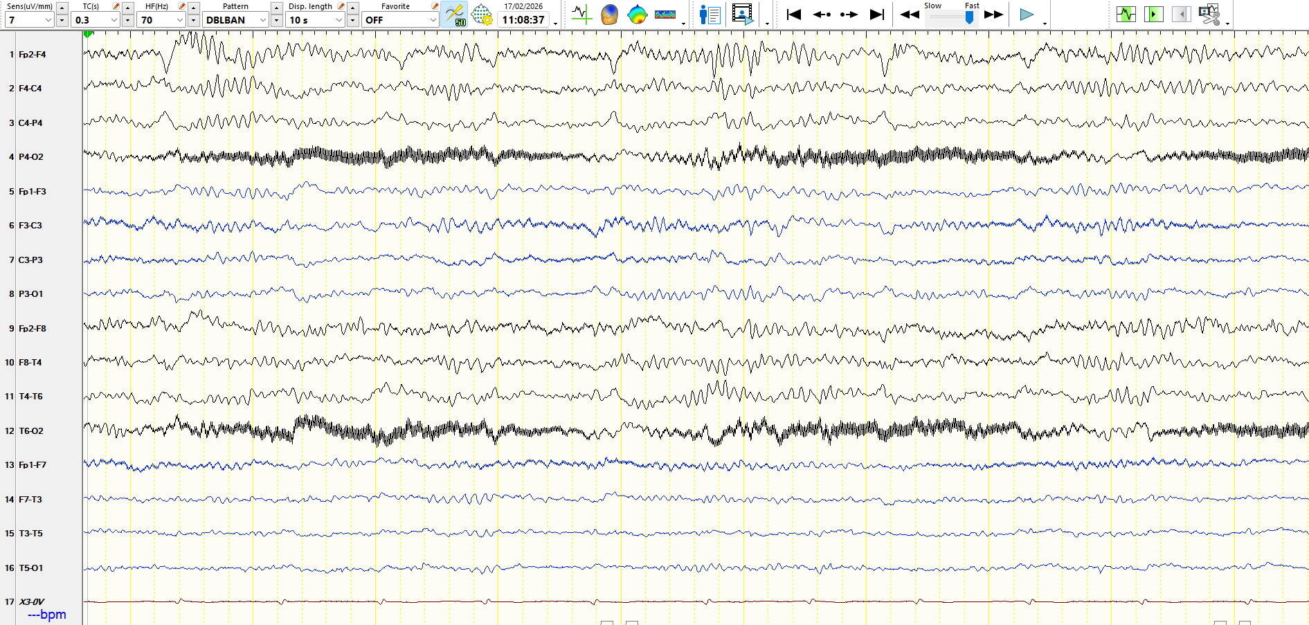Select the Fp2-F8 channel label
The image size is (1309, 625).
click(32, 329)
